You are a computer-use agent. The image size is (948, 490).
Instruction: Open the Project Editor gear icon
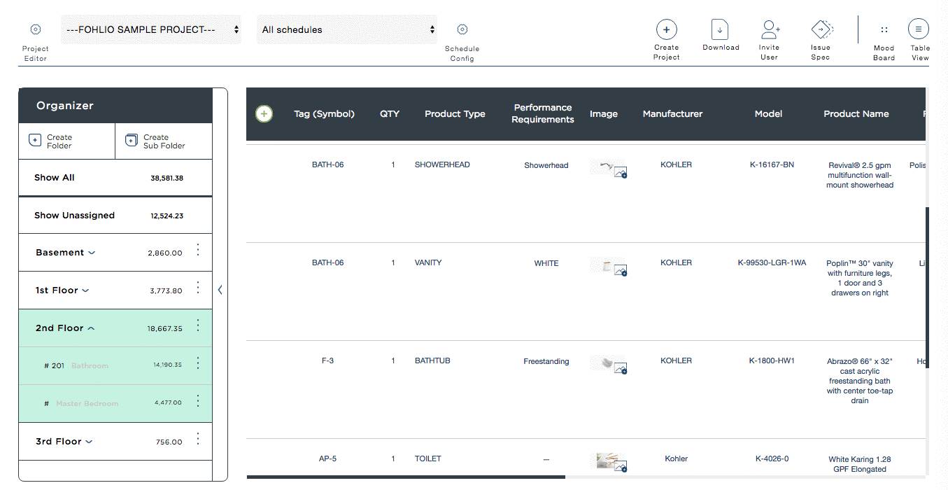click(36, 29)
